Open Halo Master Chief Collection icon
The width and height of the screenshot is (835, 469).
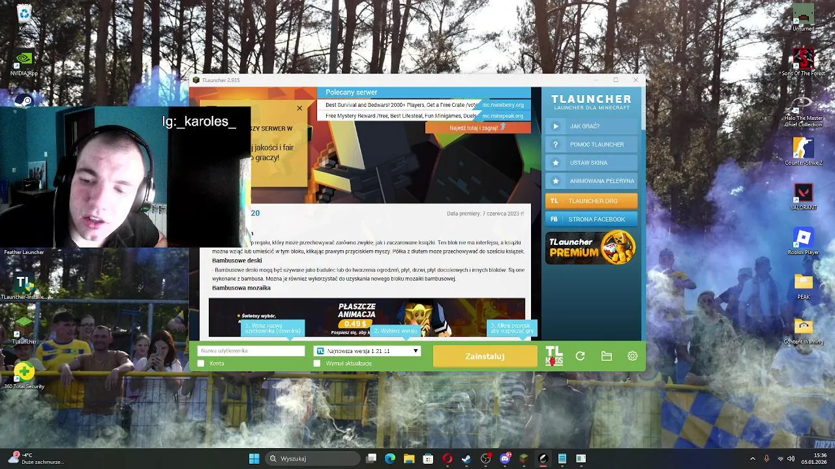pos(803,111)
